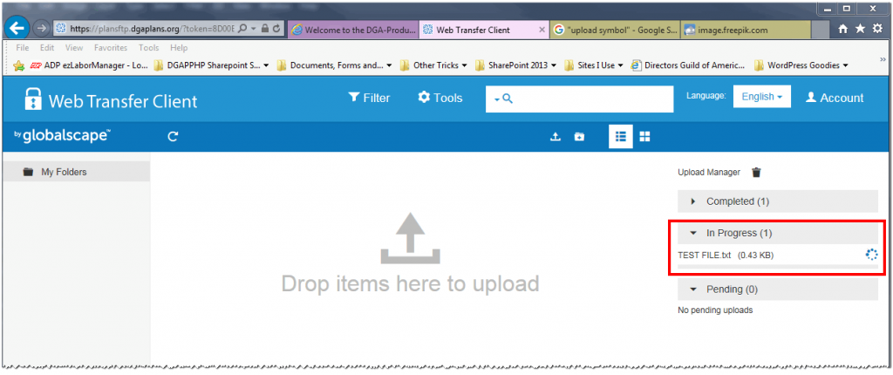Screen dimensions: 893x375
Task: Click the new folder icon
Action: point(579,137)
